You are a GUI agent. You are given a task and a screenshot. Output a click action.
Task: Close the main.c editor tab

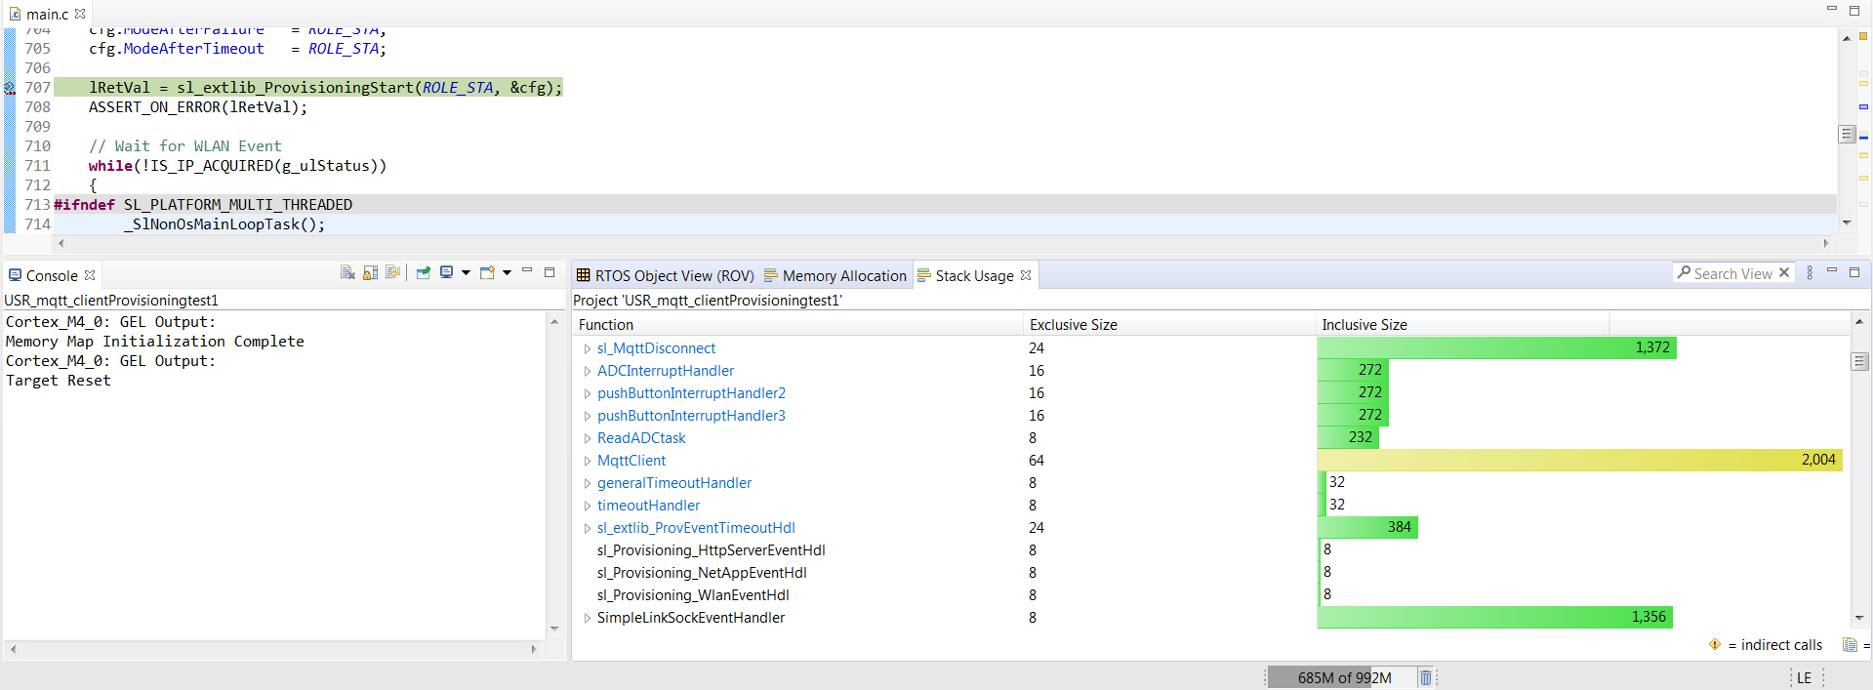tap(80, 14)
